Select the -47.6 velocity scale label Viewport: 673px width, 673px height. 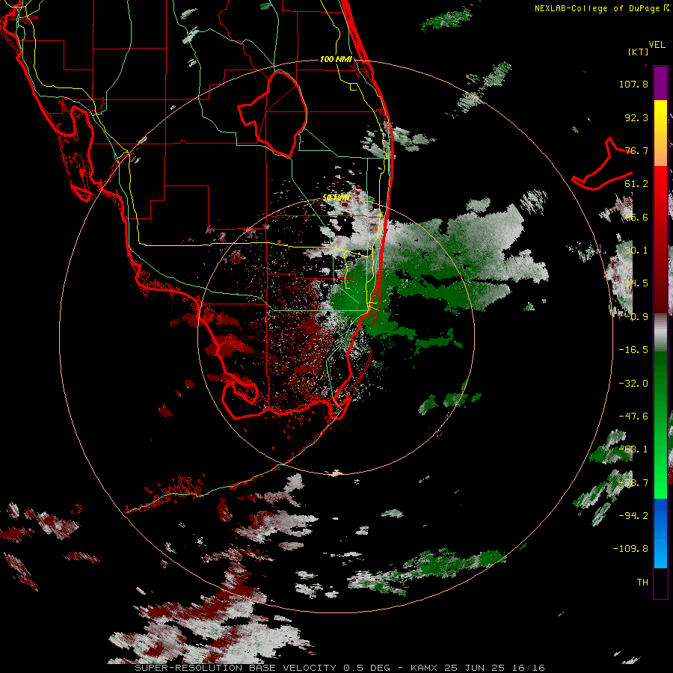point(633,417)
